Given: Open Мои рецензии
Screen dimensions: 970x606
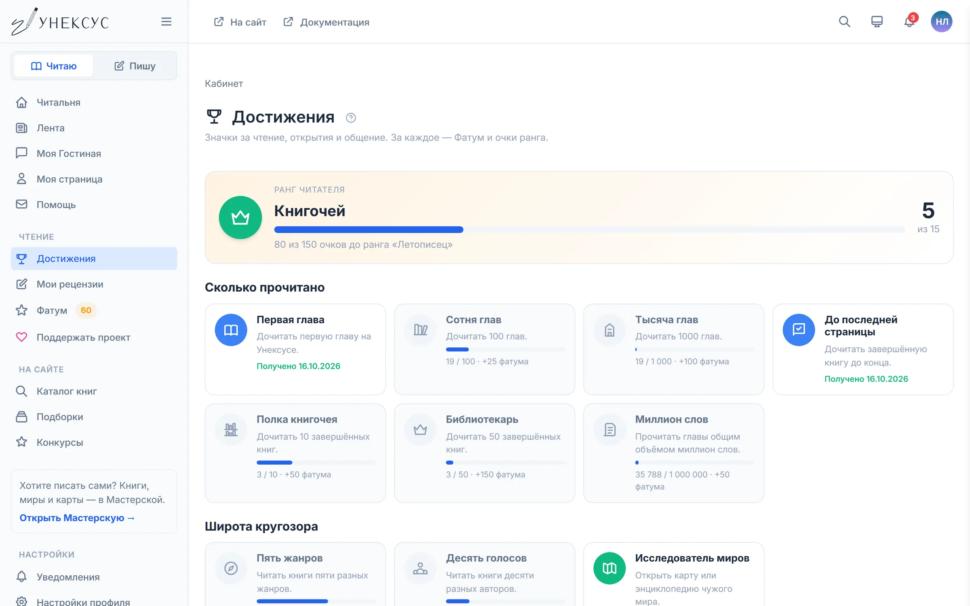Looking at the screenshot, I should pyautogui.click(x=94, y=284).
